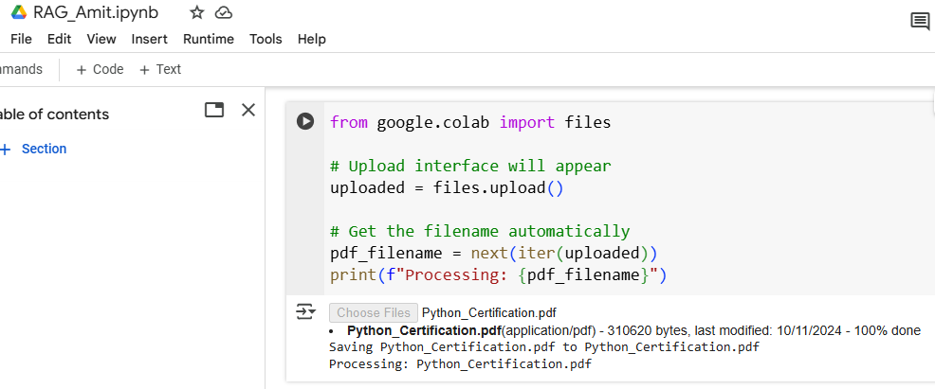Open the View menu
The height and width of the screenshot is (389, 935).
[101, 39]
